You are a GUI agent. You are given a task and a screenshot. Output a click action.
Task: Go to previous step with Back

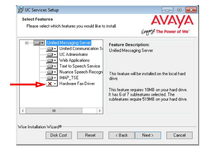[x=122, y=135]
